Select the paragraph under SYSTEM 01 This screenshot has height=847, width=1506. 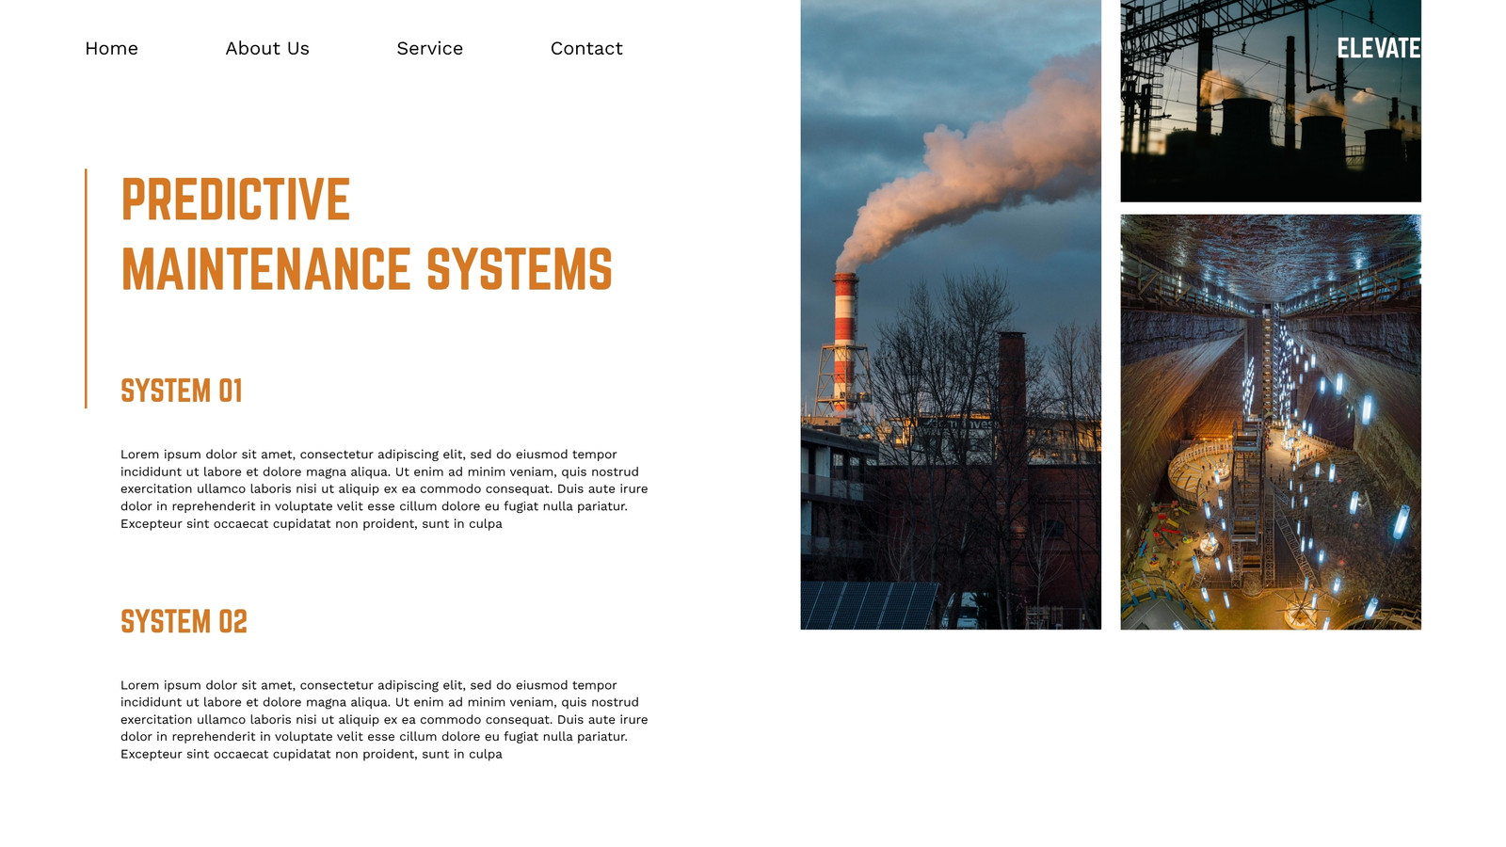coord(384,488)
